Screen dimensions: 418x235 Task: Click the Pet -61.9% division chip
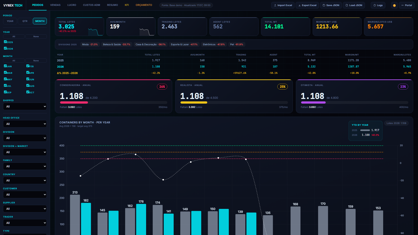click(x=237, y=44)
